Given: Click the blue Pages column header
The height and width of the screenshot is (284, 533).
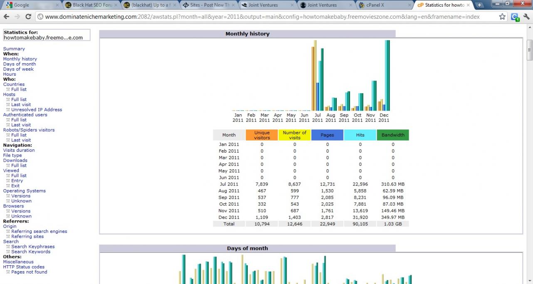Looking at the screenshot, I should (327, 135).
